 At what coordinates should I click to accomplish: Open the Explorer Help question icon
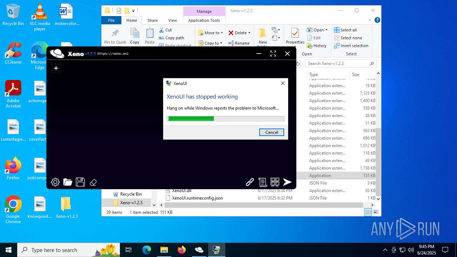tap(377, 20)
